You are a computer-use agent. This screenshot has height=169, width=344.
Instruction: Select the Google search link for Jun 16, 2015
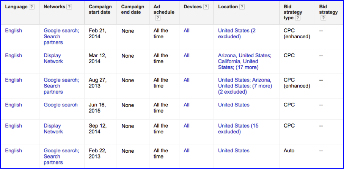pos(61,105)
